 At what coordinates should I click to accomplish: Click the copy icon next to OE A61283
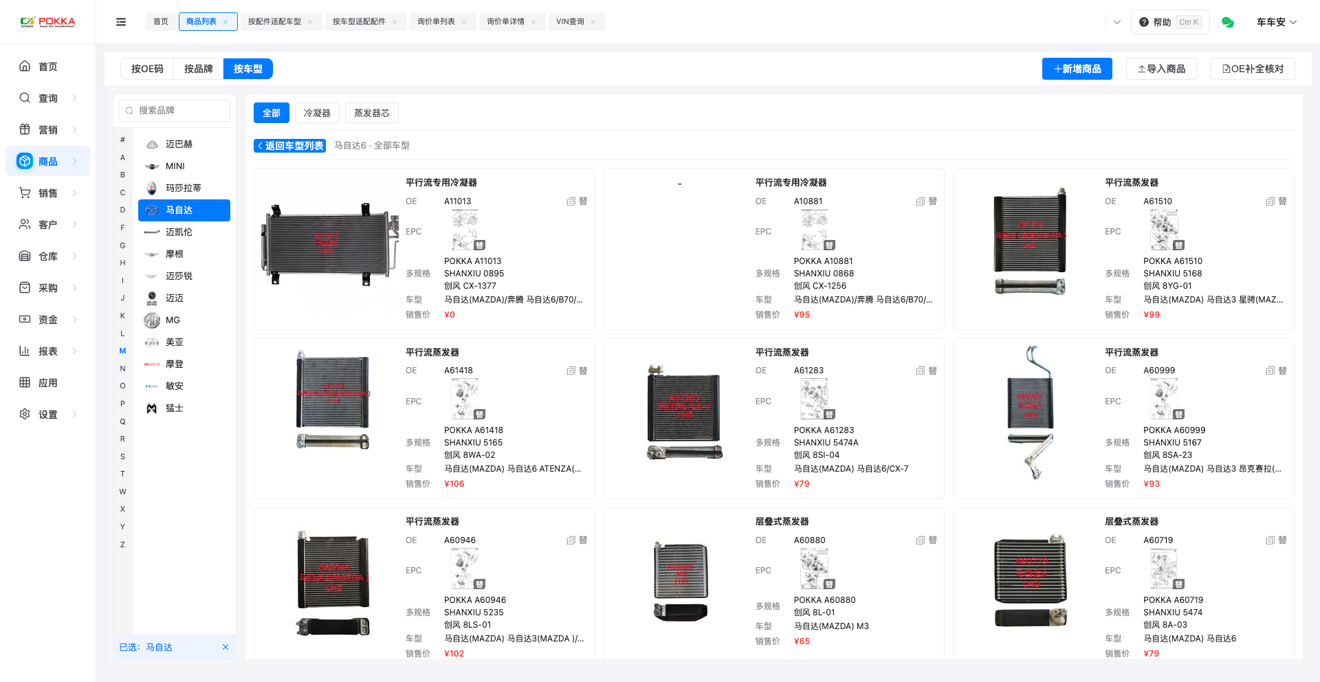(x=920, y=371)
